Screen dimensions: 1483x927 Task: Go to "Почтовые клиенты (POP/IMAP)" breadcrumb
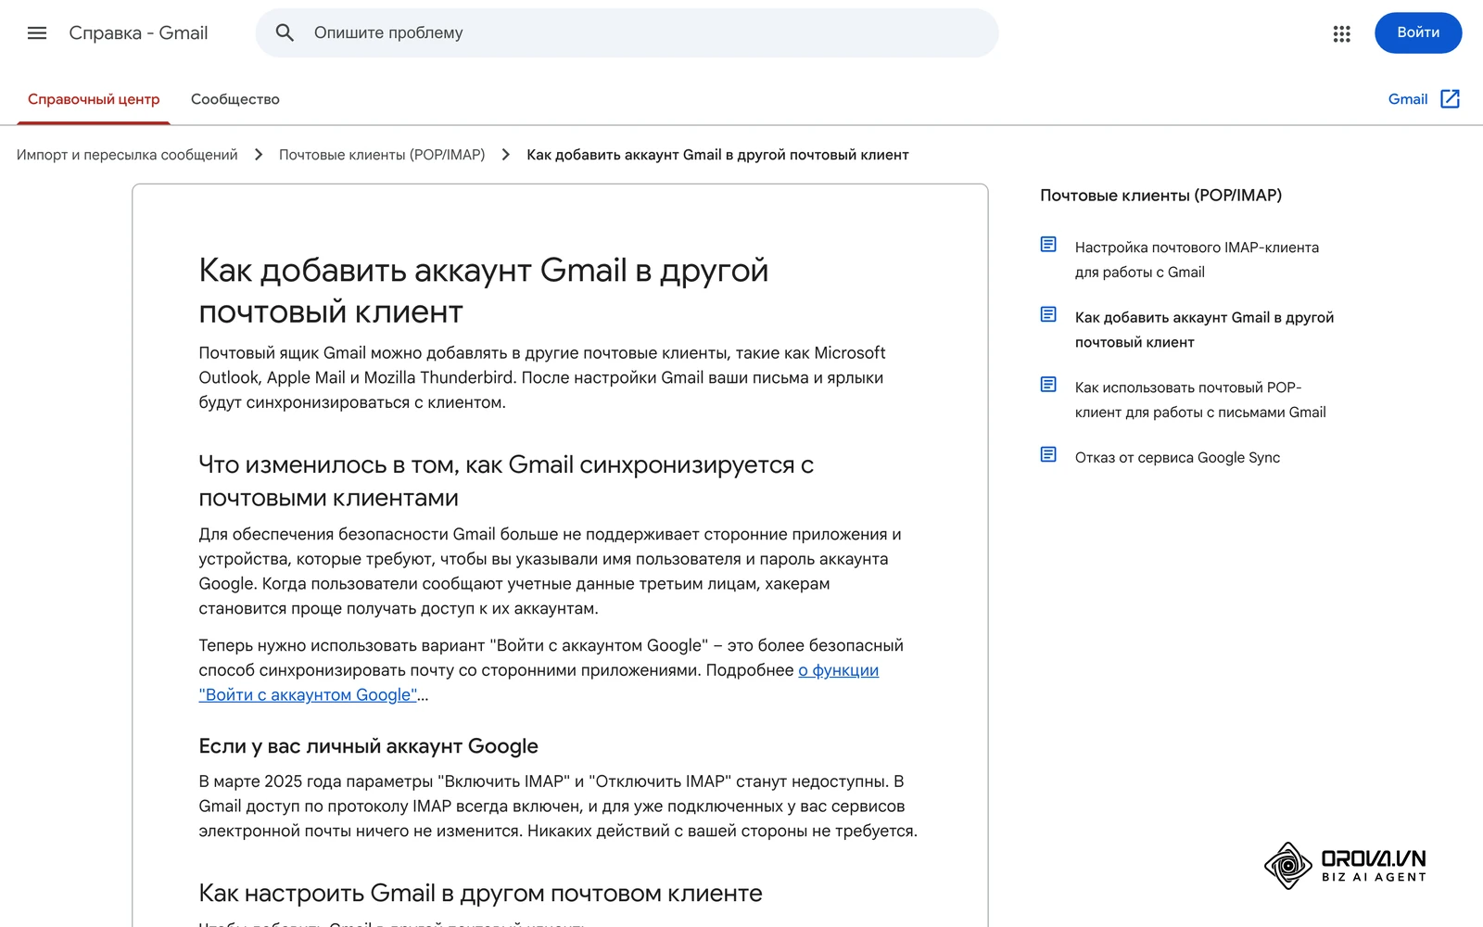point(382,155)
